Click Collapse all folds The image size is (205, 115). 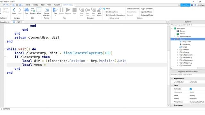click(147, 15)
